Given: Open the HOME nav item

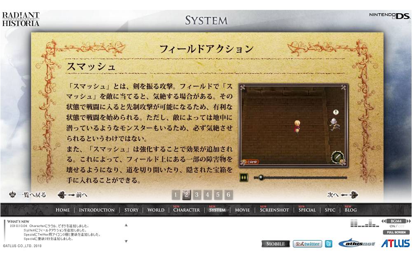Looking at the screenshot, I should pos(63,210).
